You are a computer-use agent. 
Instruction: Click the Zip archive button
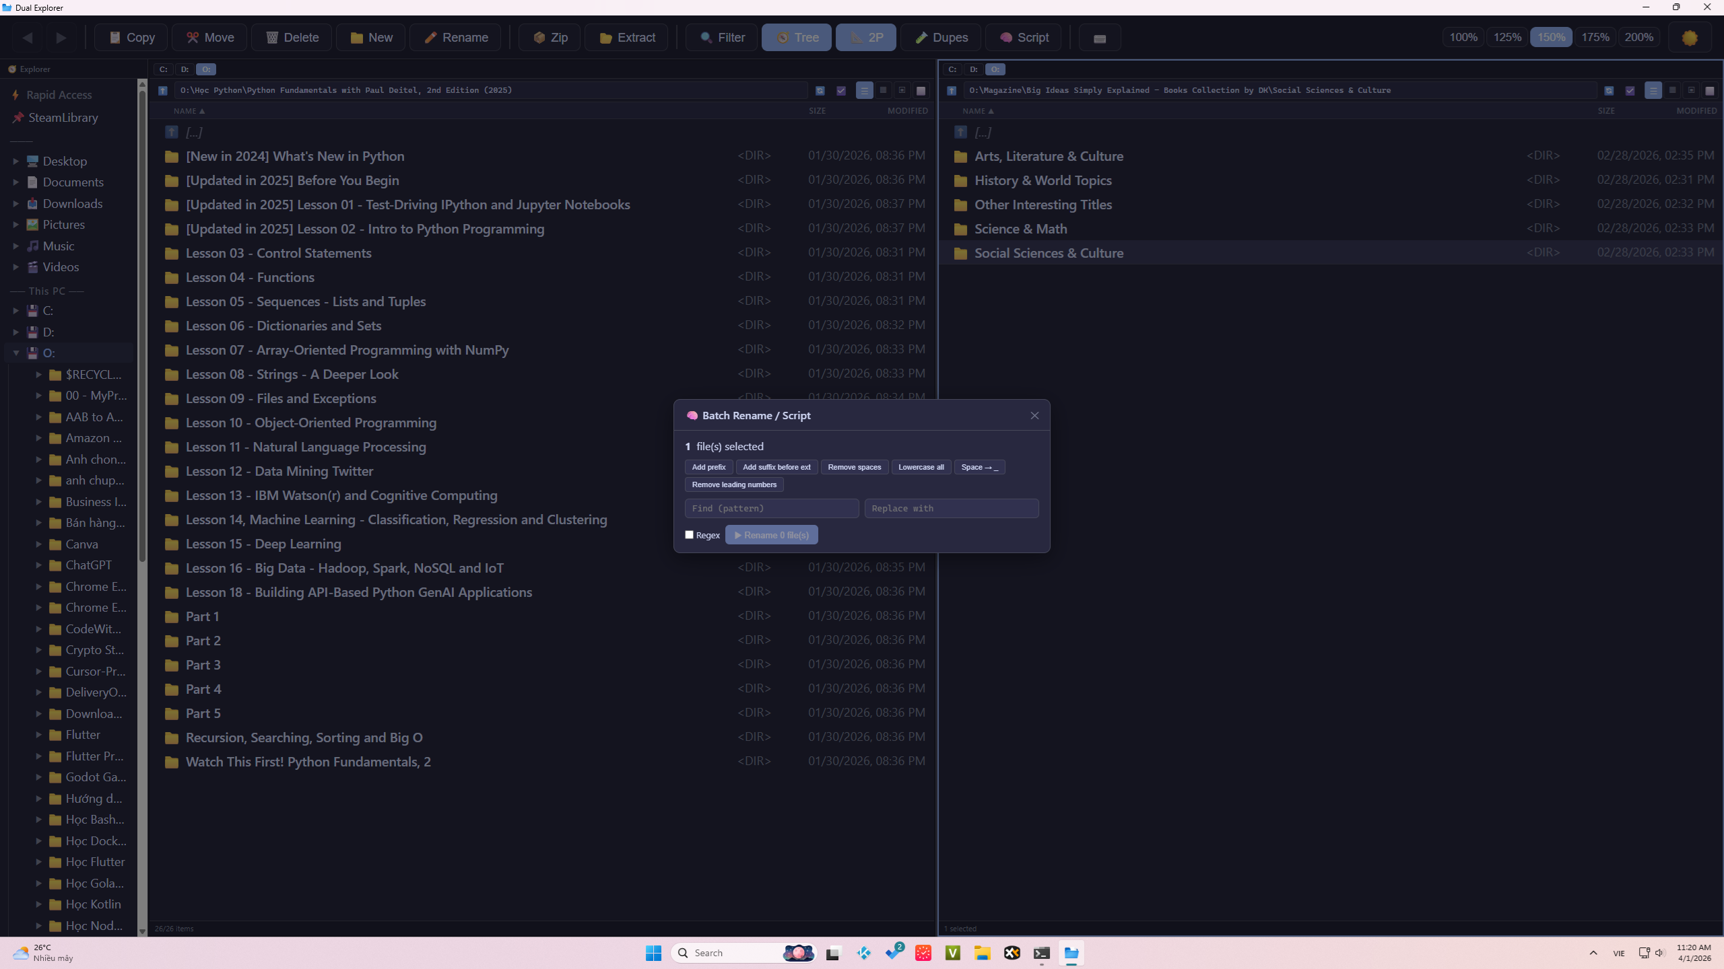550,38
